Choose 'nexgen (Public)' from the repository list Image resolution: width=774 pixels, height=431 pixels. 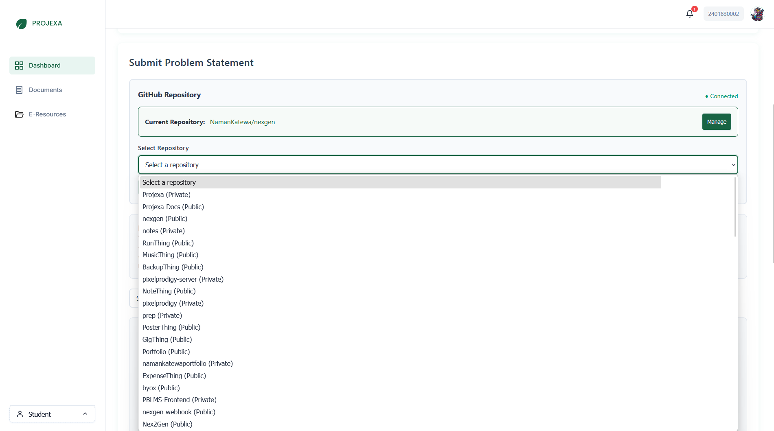tap(164, 219)
